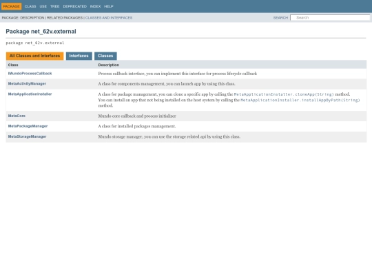The image size is (372, 279).
Task: Switch to the Interfaces tab
Action: pyautogui.click(x=79, y=56)
